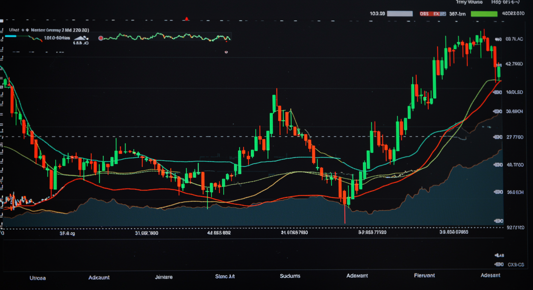This screenshot has width=533, height=290.
Task: Open the Tmy Wkace dropdown at top right
Action: [470, 2]
